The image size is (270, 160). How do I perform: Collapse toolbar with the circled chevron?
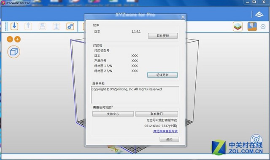pos(263,27)
